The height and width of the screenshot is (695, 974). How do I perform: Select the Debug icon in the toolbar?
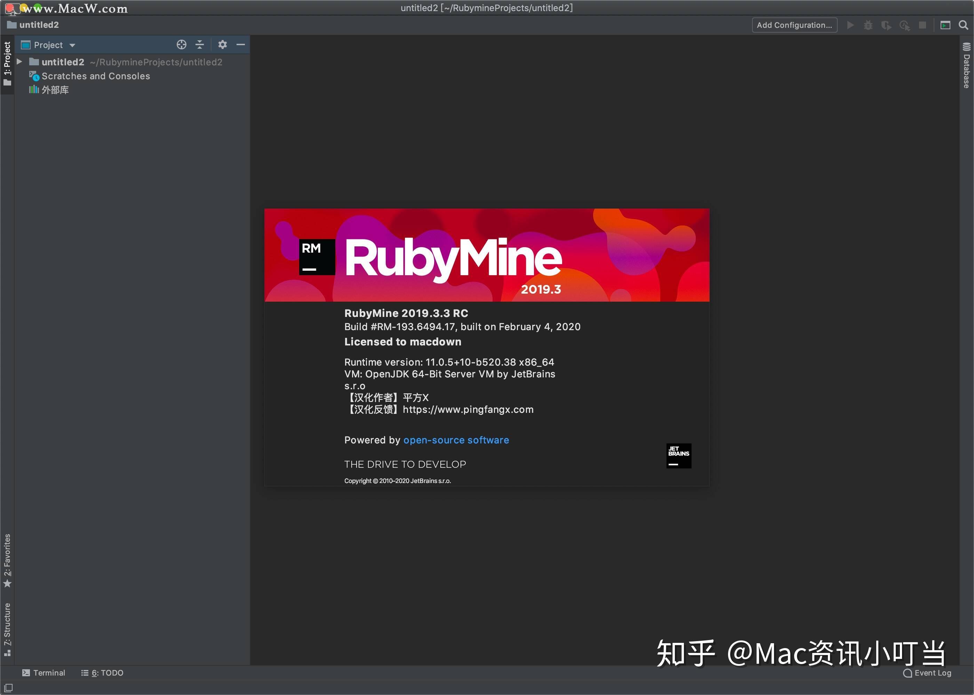pos(868,25)
